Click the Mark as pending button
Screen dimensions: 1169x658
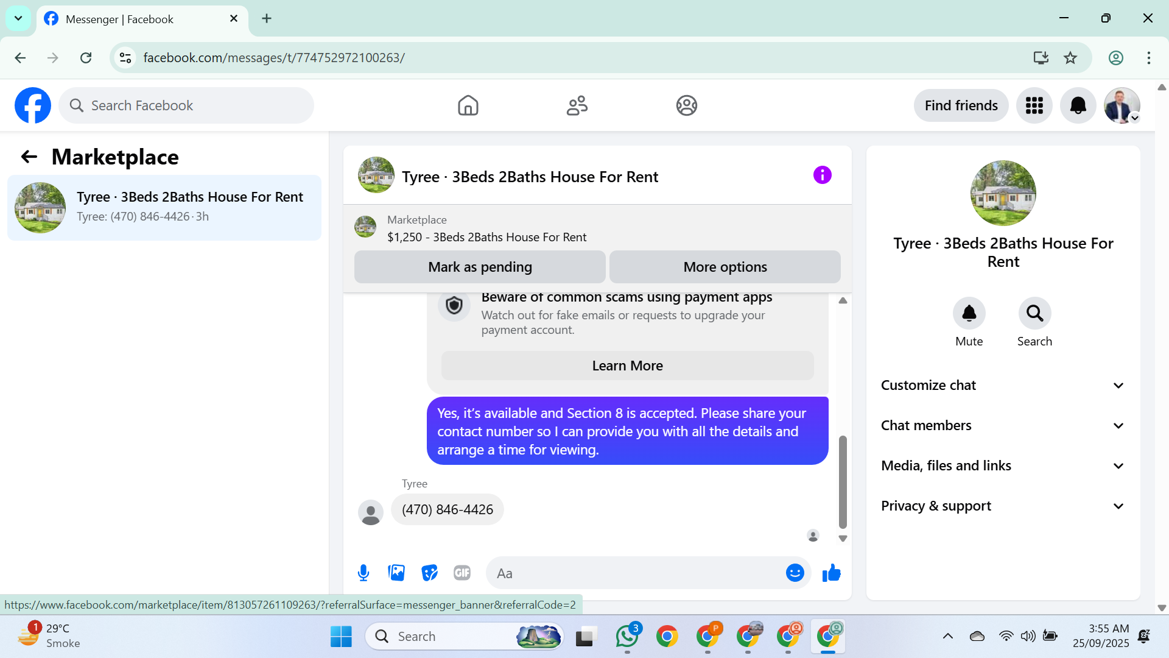pyautogui.click(x=480, y=267)
